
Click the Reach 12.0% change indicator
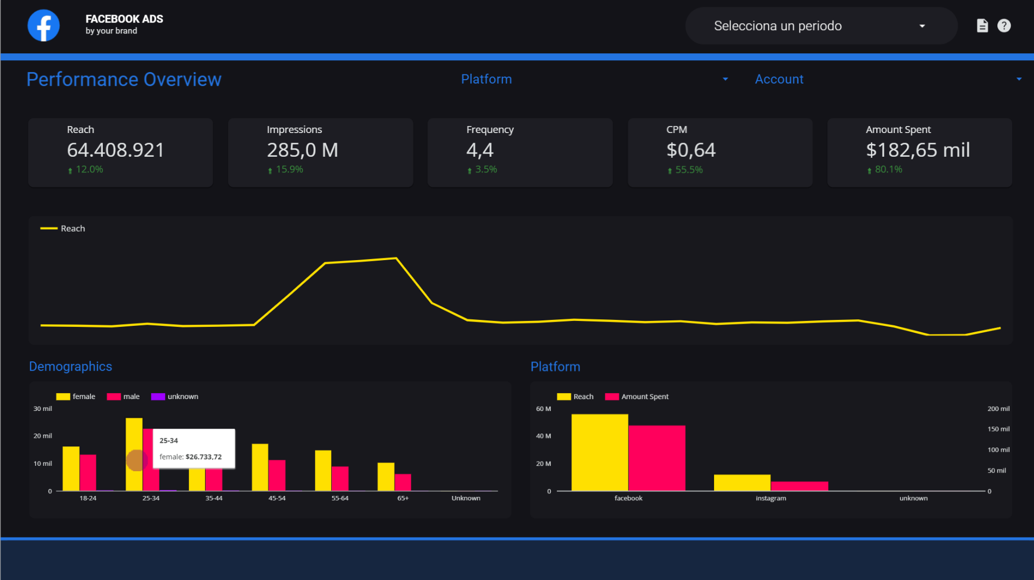(86, 169)
